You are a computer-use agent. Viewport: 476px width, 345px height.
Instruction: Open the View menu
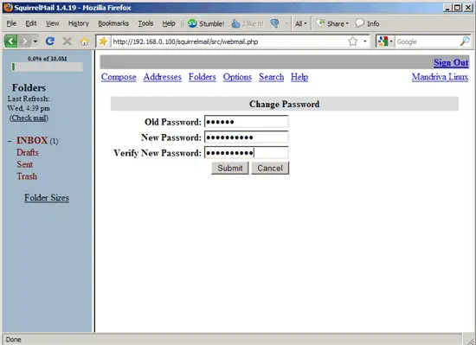[53, 23]
